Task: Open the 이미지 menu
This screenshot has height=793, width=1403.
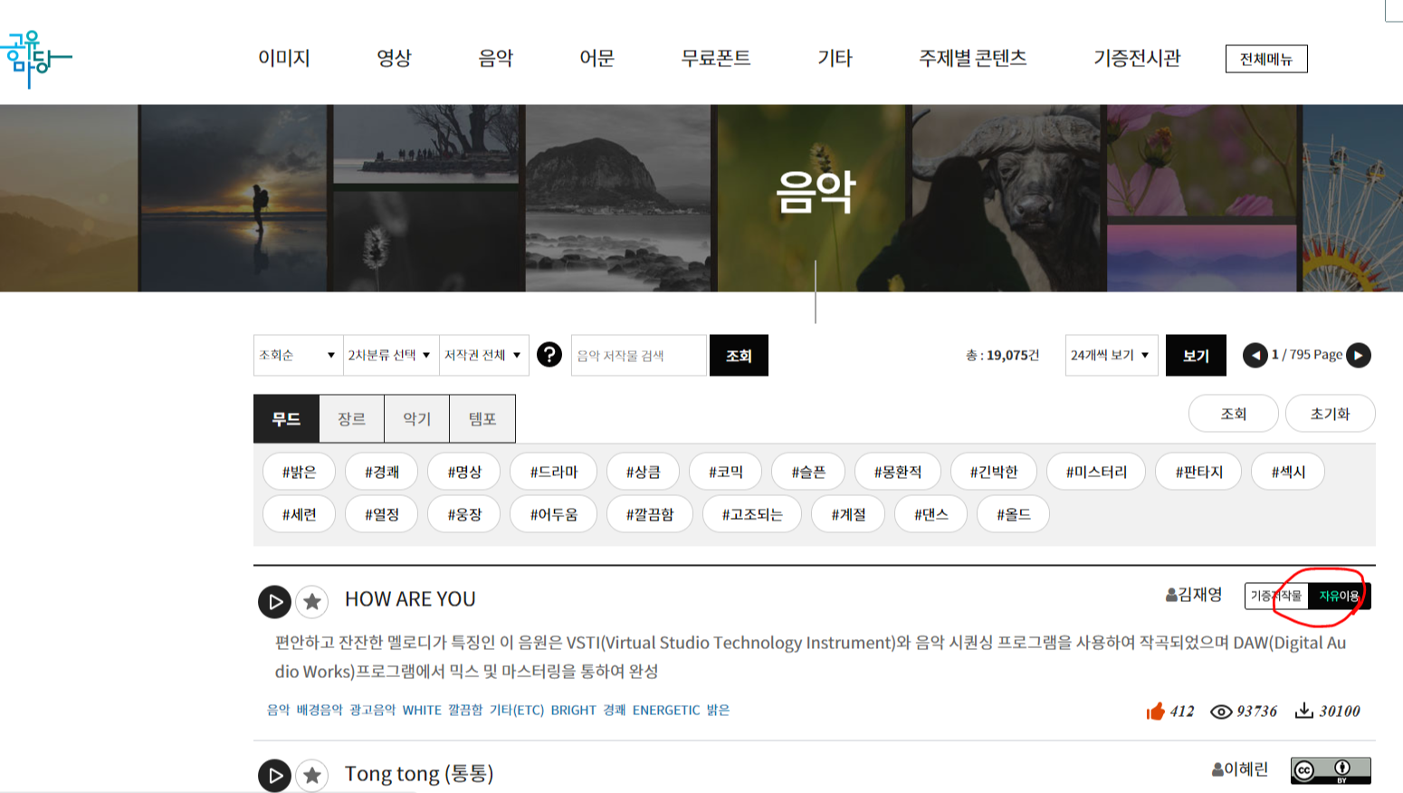Action: click(x=284, y=58)
